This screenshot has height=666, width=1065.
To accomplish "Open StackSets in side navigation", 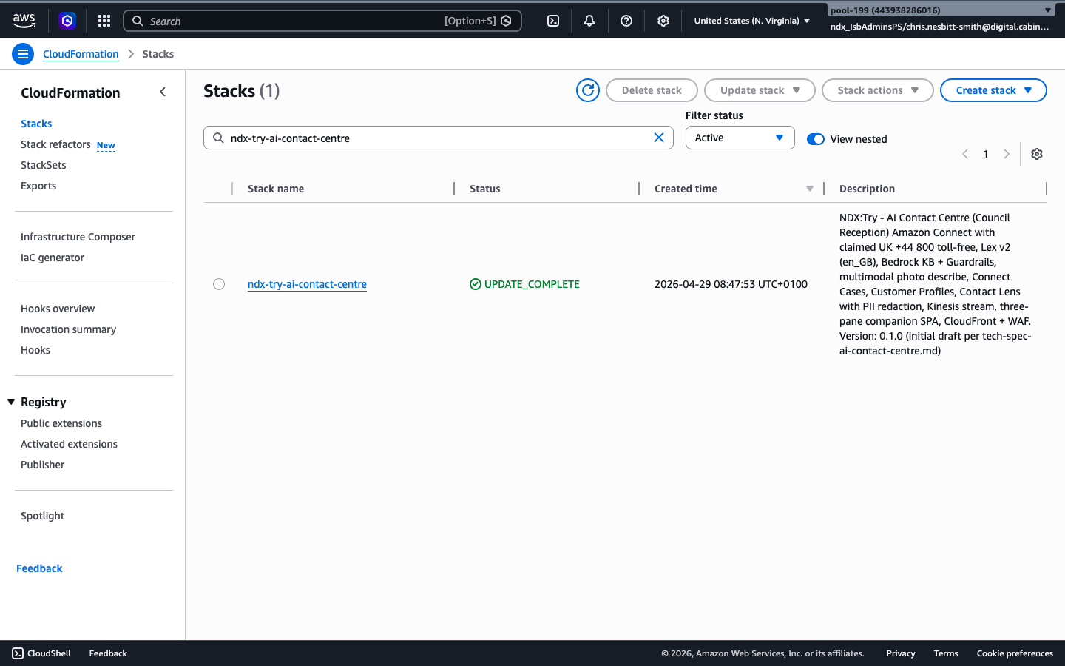I will coord(44,165).
